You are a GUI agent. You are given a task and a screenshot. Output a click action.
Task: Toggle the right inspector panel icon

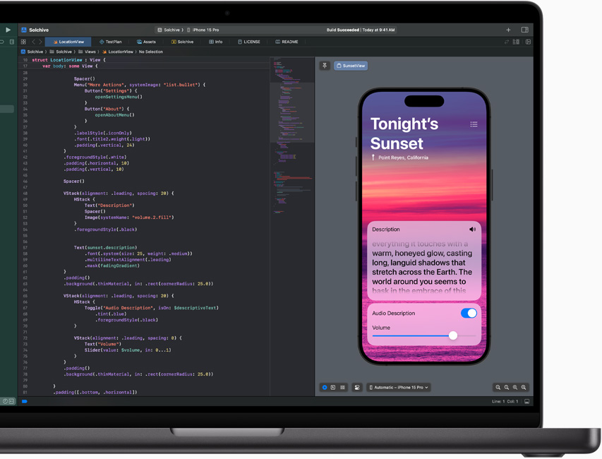point(524,30)
